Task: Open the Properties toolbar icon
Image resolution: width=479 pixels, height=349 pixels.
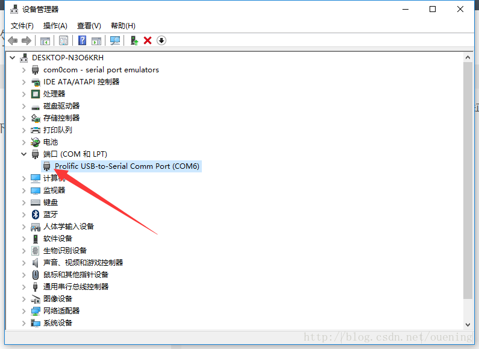Action: pyautogui.click(x=63, y=40)
